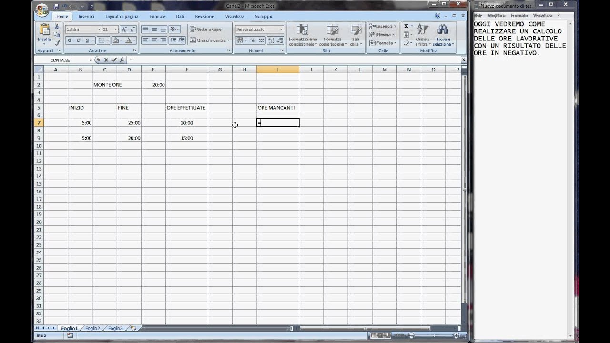
Task: Toggle italic (C) formatting
Action: (x=78, y=40)
